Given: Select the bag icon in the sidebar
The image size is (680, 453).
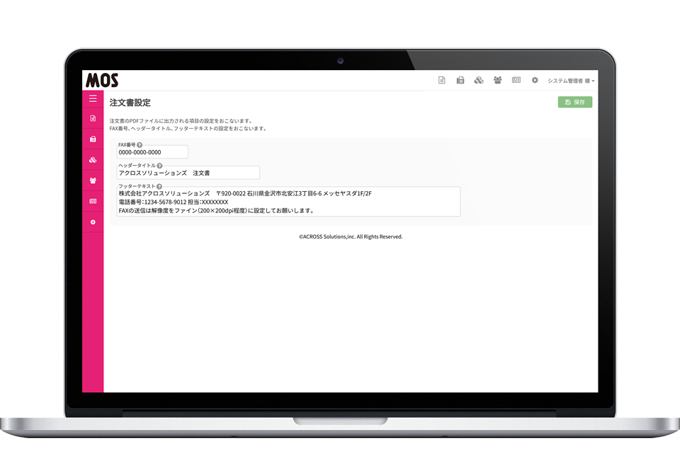Looking at the screenshot, I should [x=92, y=139].
